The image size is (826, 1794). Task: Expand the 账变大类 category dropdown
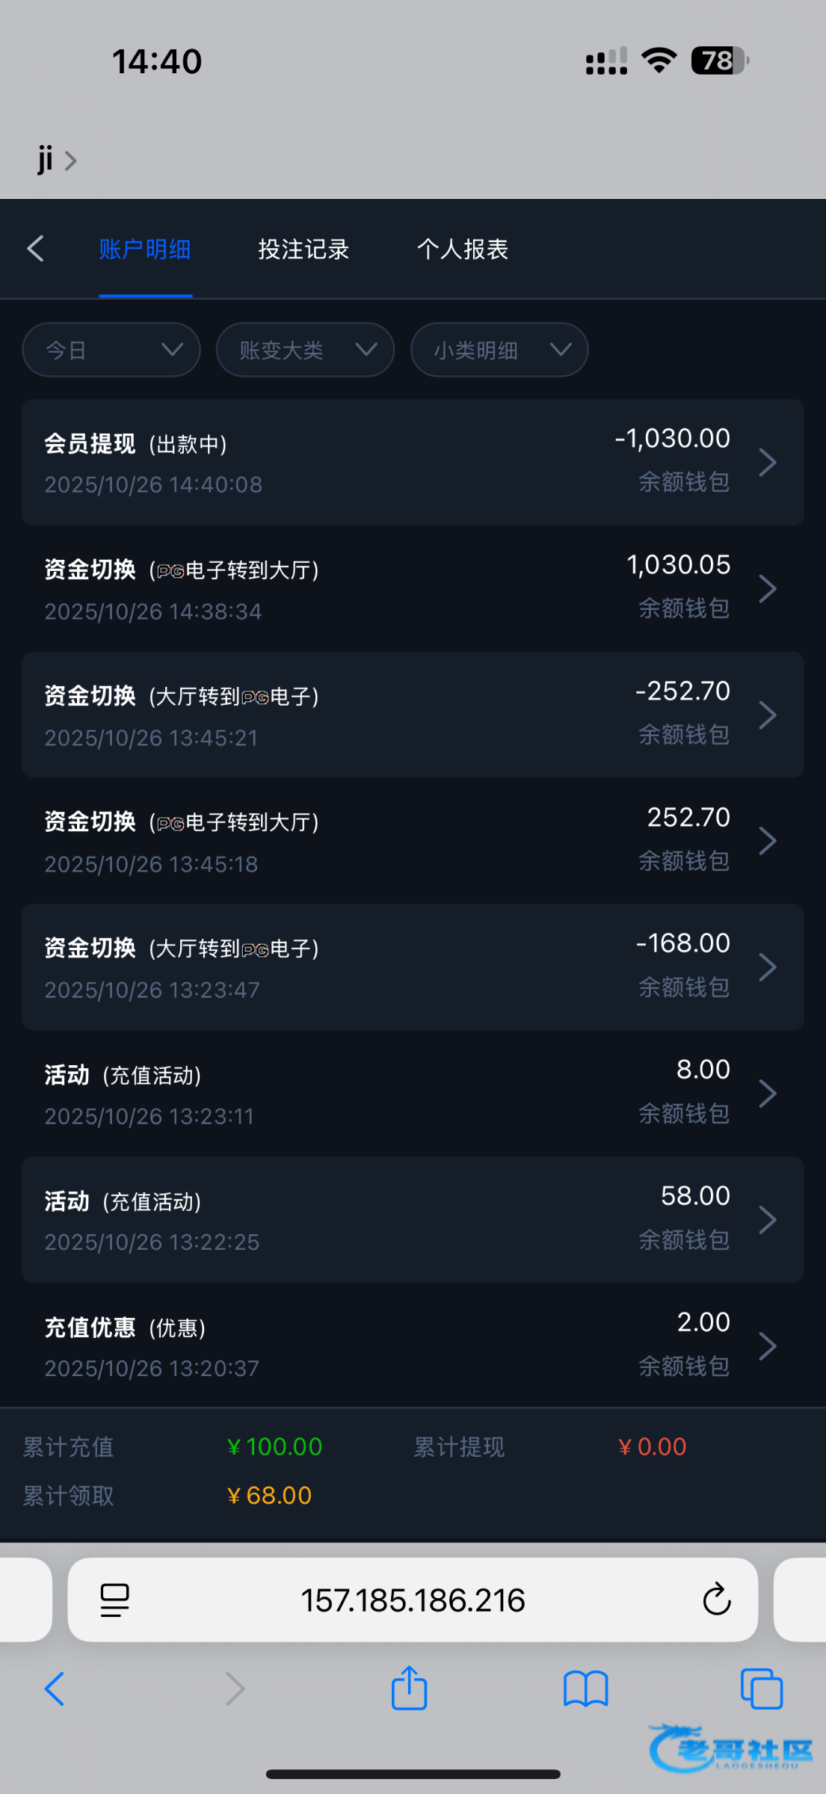[305, 350]
